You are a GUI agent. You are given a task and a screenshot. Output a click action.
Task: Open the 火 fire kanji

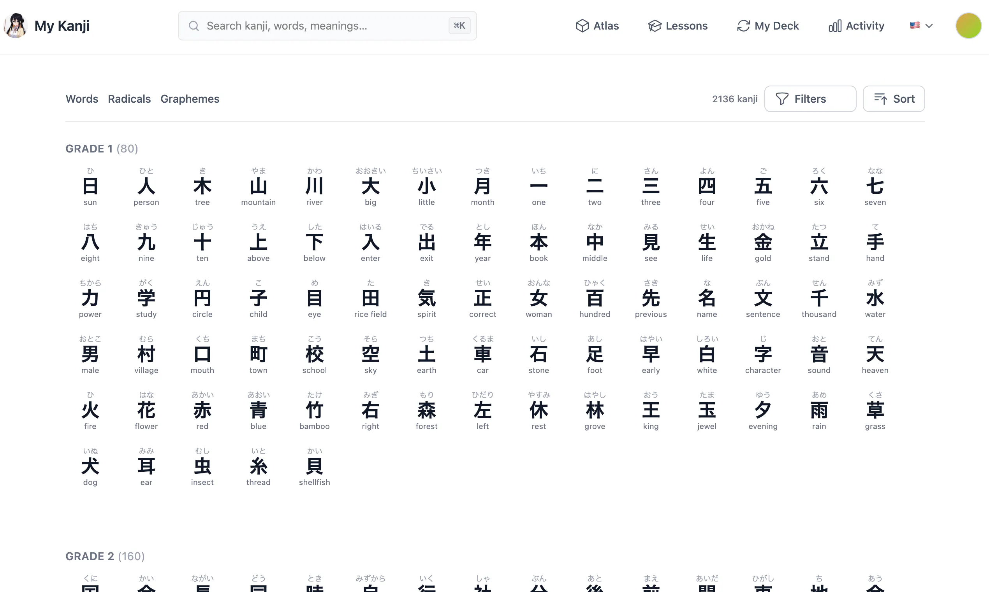point(90,410)
